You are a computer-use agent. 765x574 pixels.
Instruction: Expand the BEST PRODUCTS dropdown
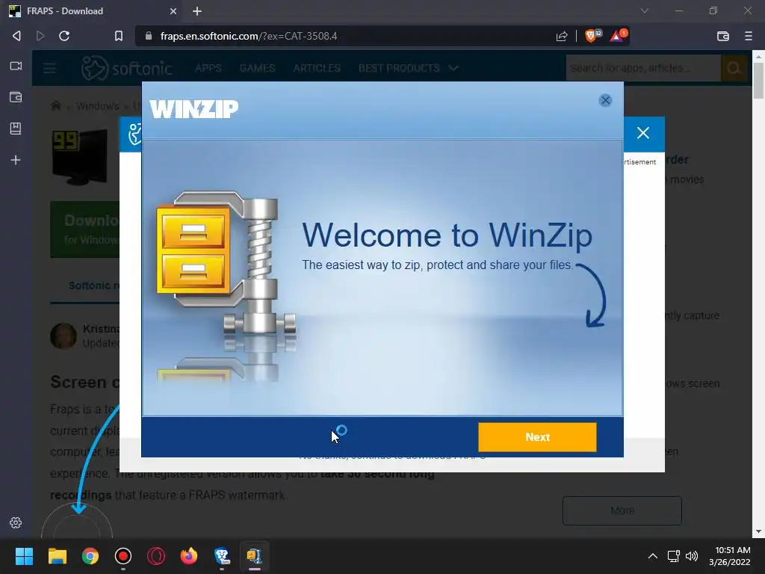click(x=409, y=68)
